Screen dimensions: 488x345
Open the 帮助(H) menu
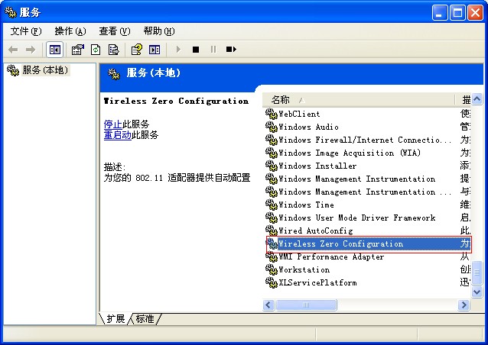(x=159, y=31)
